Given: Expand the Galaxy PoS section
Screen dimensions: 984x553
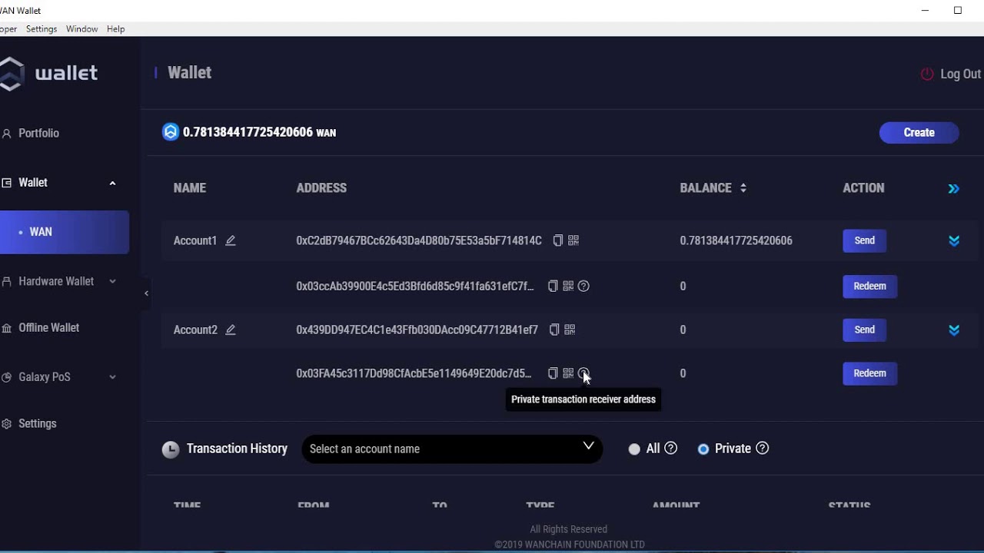Looking at the screenshot, I should click(x=112, y=377).
